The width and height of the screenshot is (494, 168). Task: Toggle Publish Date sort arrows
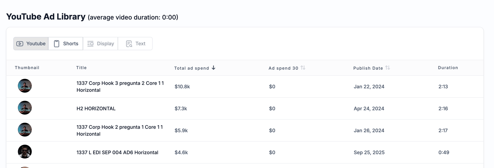point(388,68)
